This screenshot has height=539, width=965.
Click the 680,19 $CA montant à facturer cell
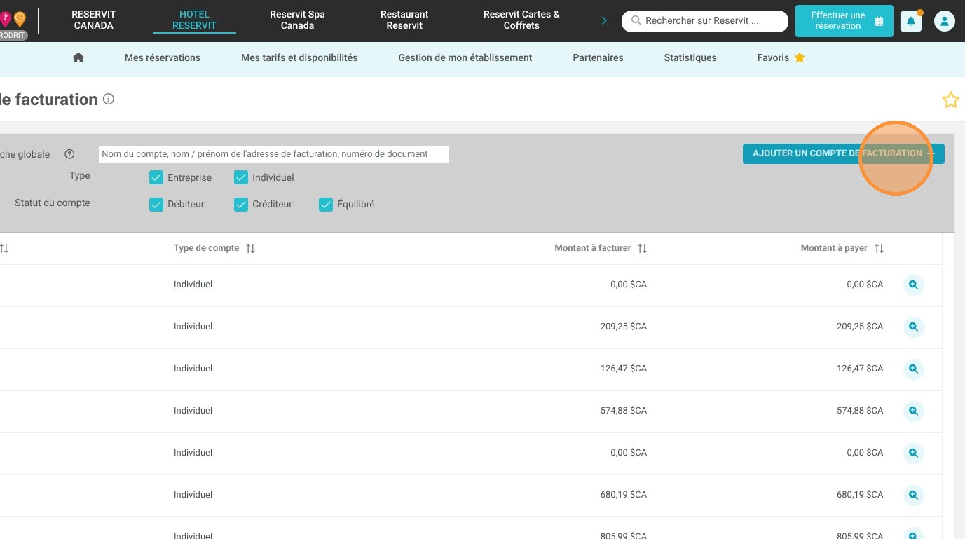[x=624, y=495]
